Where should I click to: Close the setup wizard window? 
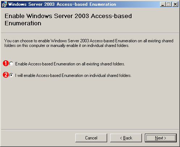(x=175, y=4)
